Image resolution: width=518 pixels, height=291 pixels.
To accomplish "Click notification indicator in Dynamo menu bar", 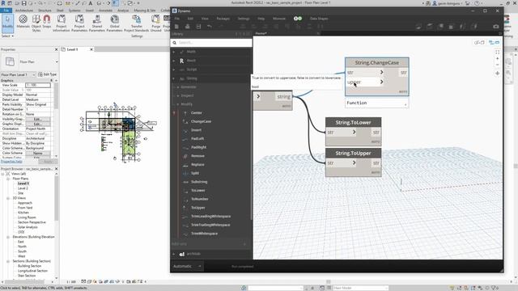I will [x=298, y=19].
